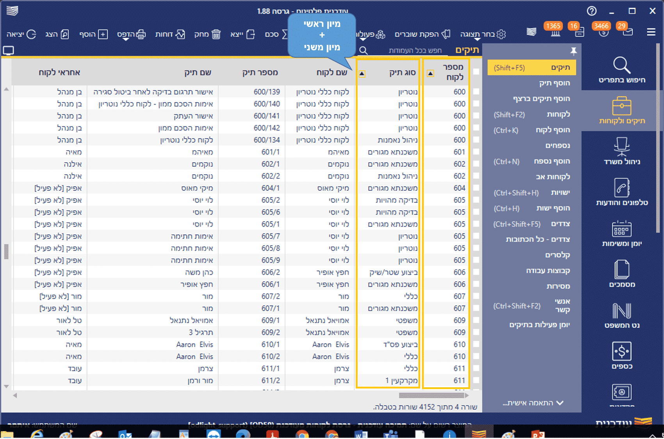
Task: Open the Choose View (בחר תצוגה) dropdown
Action: [x=483, y=35]
